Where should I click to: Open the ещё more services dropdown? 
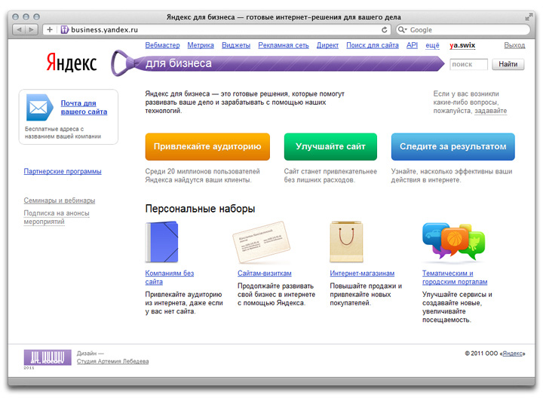[432, 45]
